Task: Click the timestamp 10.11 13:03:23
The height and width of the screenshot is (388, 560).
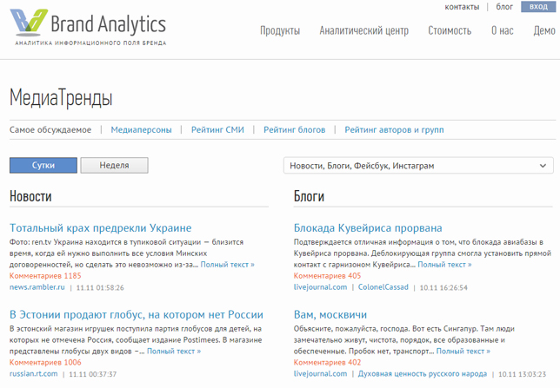Action: point(522,374)
